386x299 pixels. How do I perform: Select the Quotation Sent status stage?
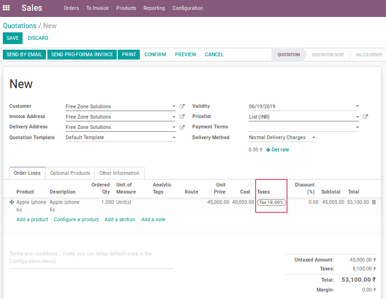[x=328, y=54]
